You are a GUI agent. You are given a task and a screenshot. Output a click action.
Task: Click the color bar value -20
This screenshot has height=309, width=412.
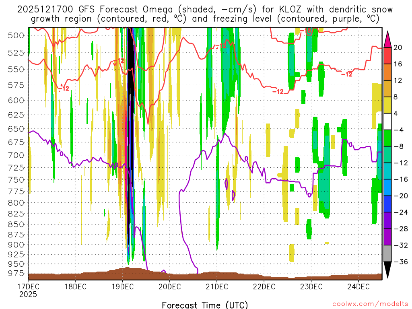[x=401, y=196]
